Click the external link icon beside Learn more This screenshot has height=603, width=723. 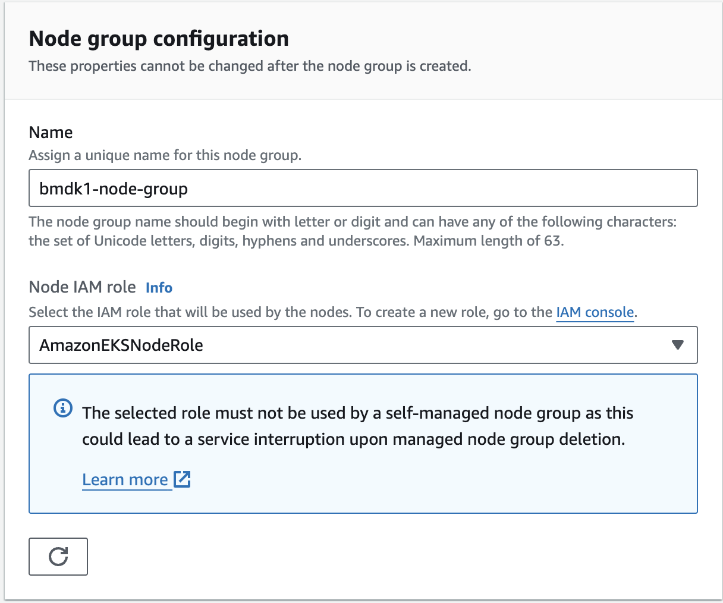tap(182, 479)
